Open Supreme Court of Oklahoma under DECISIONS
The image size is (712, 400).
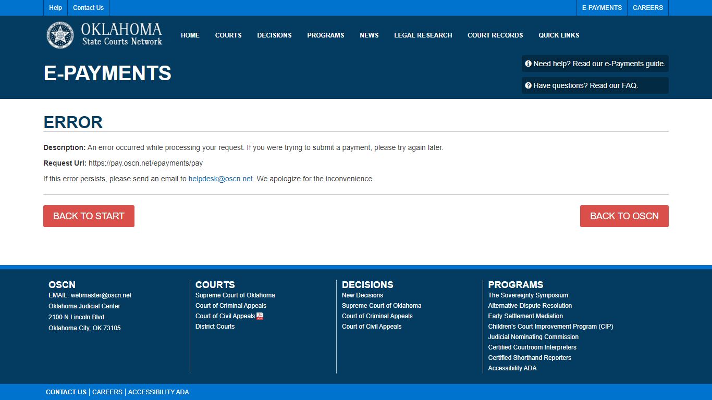[382, 306]
